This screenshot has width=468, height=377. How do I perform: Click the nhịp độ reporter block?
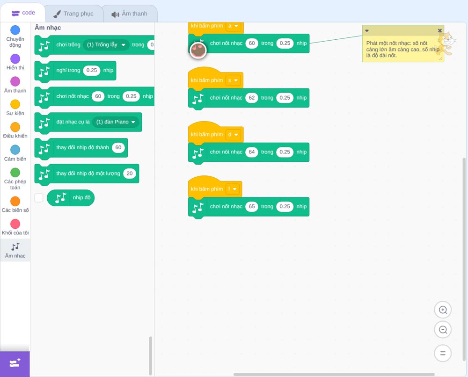click(x=71, y=198)
